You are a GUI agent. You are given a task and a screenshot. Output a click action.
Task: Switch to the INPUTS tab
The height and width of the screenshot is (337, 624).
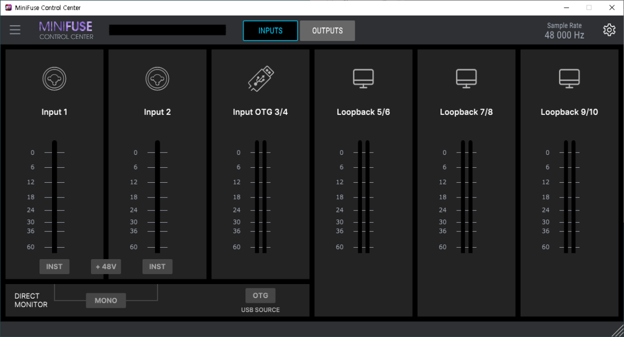coord(270,31)
